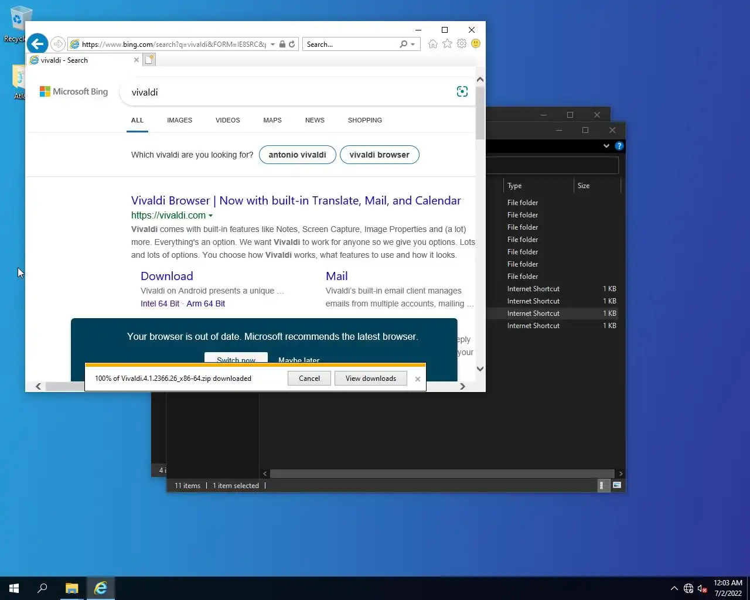
Task: Select the first File folder row
Action: (x=552, y=203)
